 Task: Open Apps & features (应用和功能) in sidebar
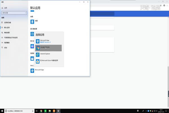6,23
